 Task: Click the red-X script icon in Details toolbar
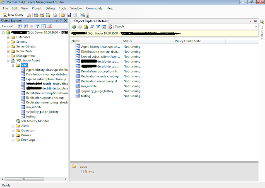tap(110, 27)
